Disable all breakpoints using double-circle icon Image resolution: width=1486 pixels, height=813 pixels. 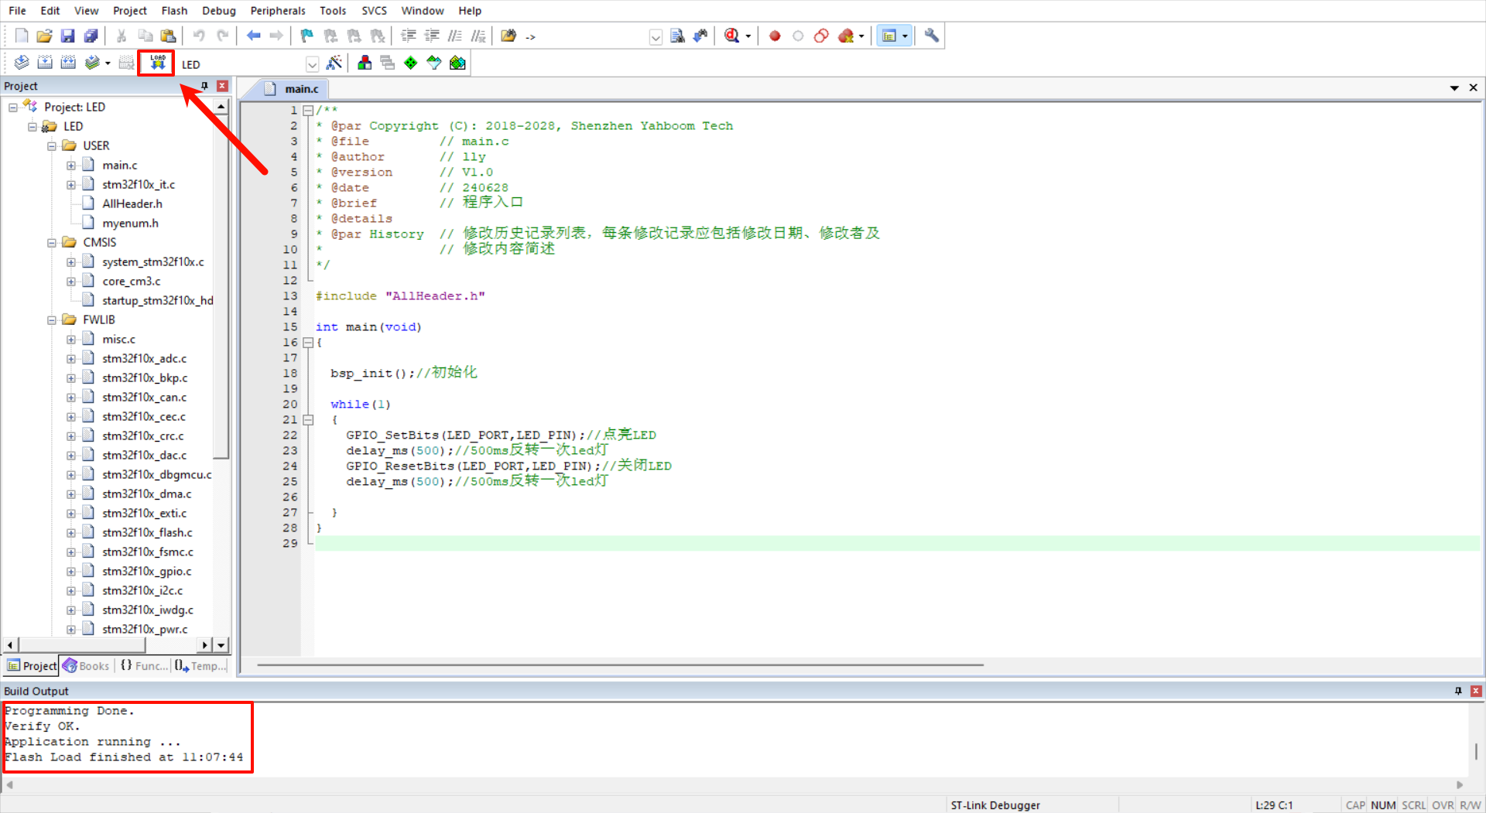click(821, 36)
